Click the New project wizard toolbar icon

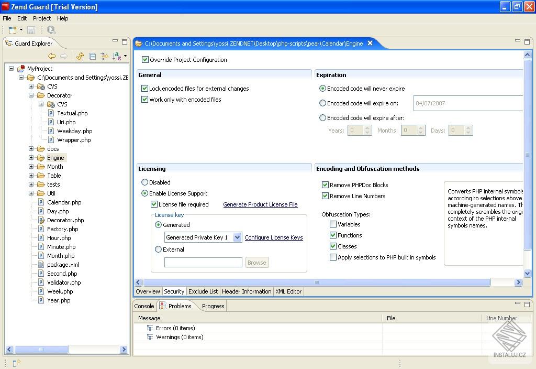click(13, 30)
